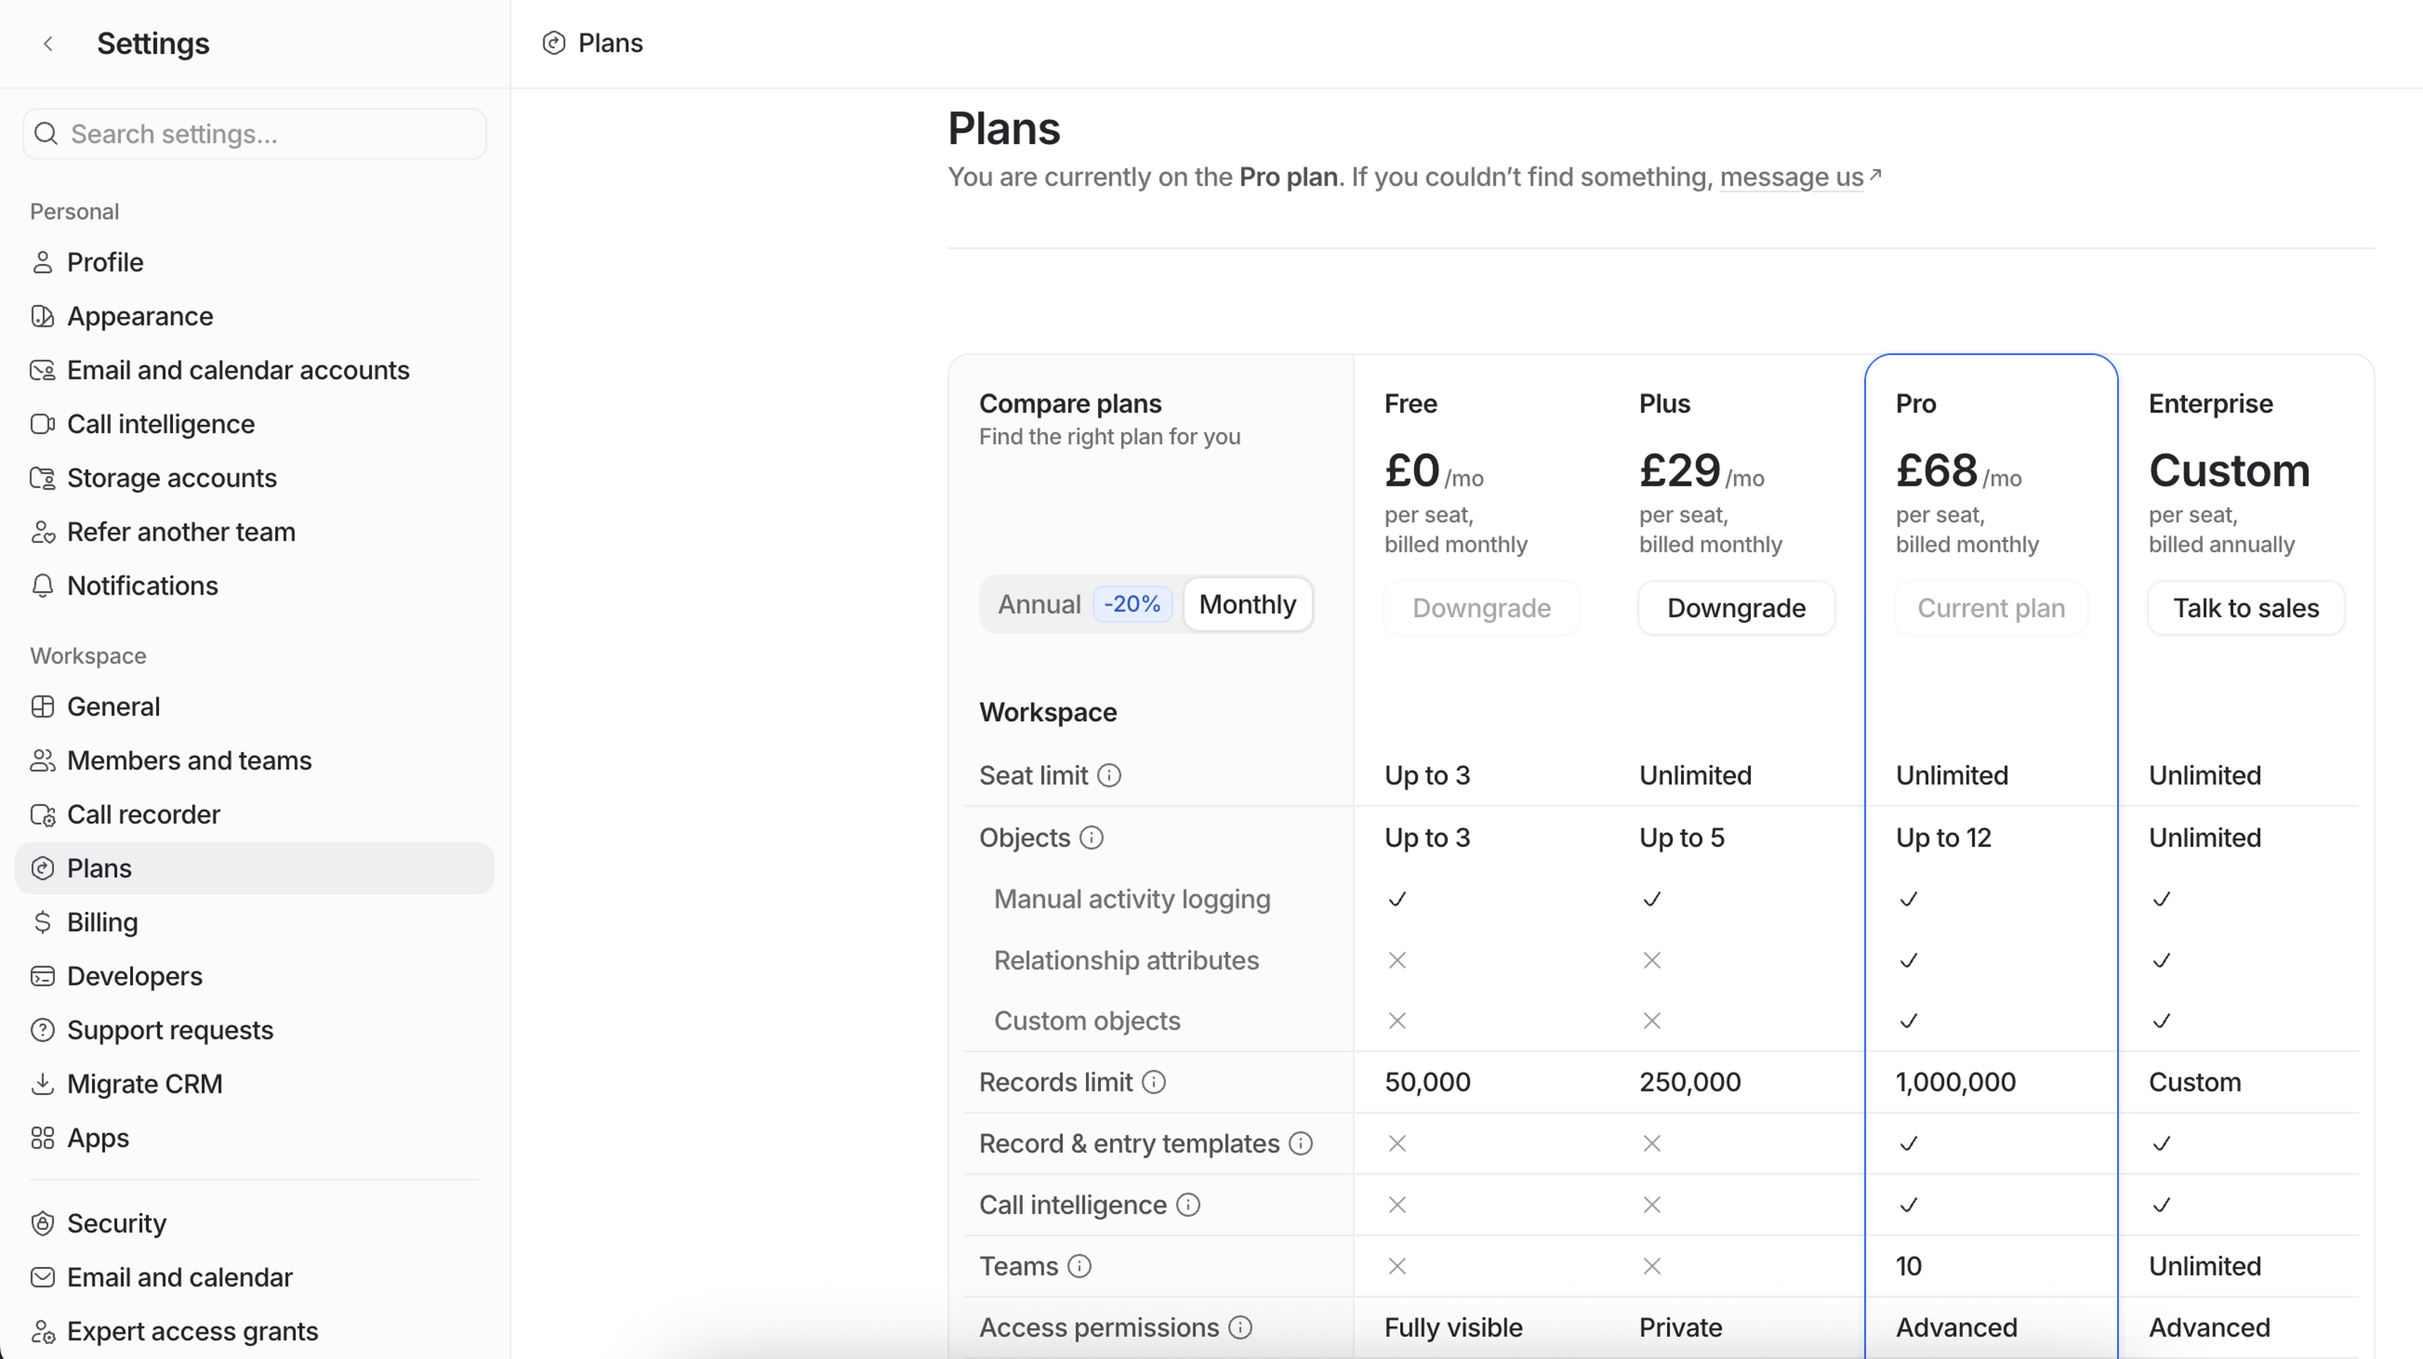Viewport: 2423px width, 1359px height.
Task: Downgrade to the Plus plan
Action: tap(1735, 608)
